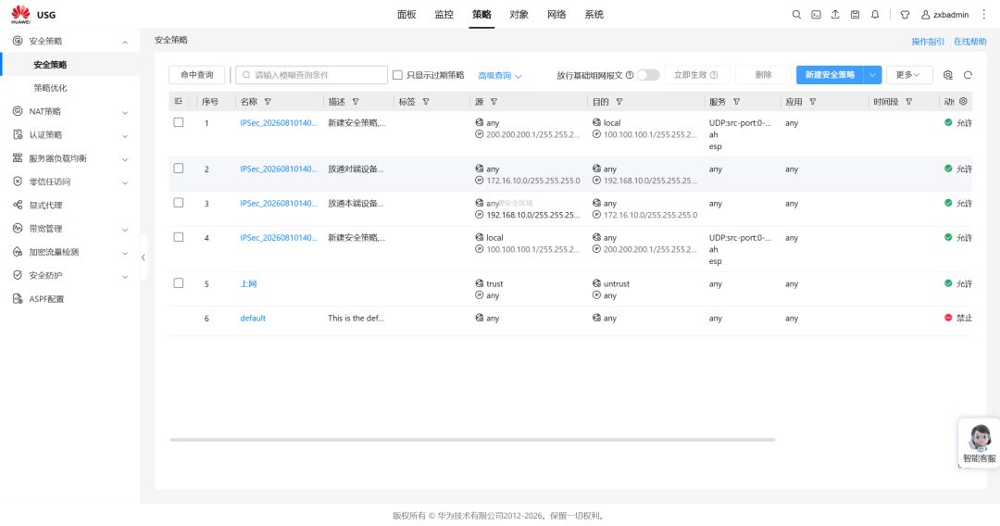Open the search icon in top bar

(x=796, y=14)
